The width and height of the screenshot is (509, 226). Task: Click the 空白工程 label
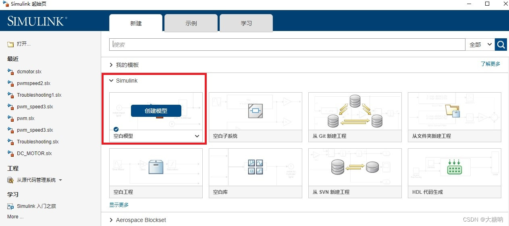(x=123, y=192)
